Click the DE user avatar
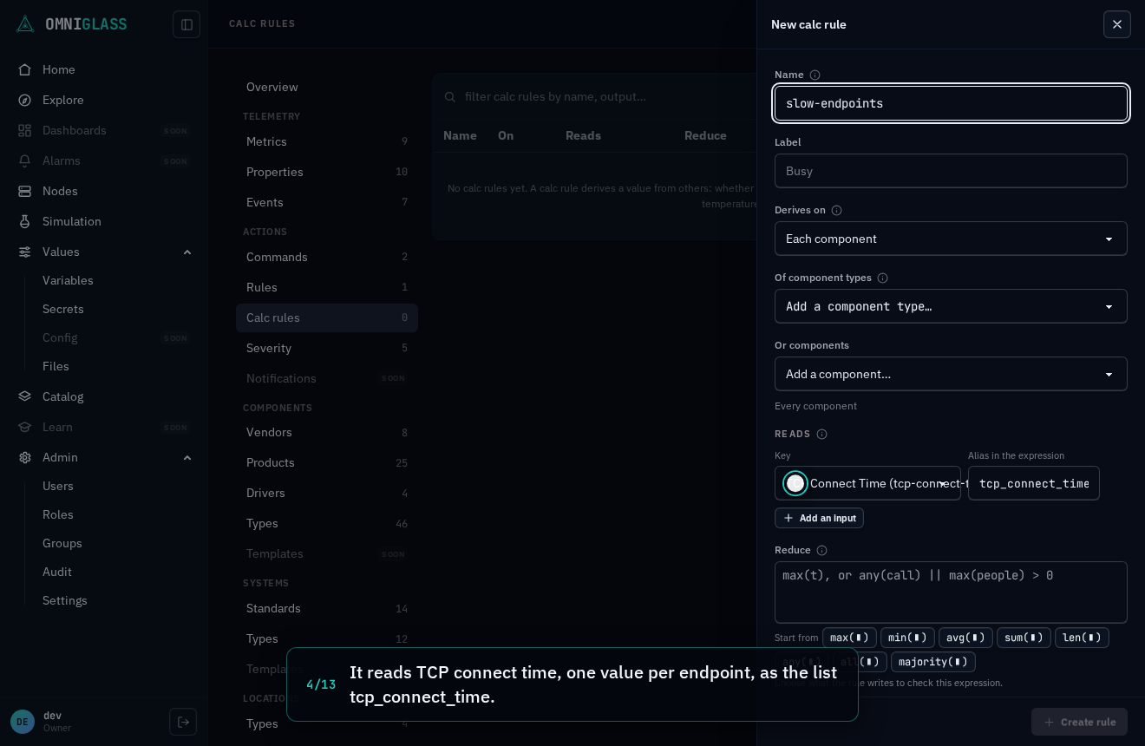Screen dimensions: 1145x746 (x=23, y=722)
